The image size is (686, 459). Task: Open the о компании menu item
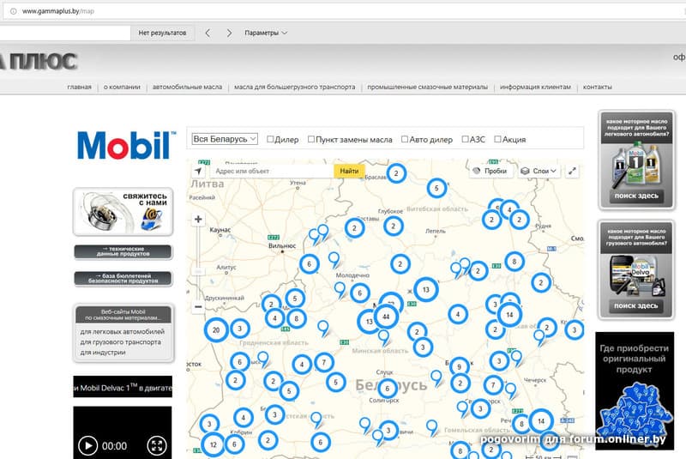122,87
